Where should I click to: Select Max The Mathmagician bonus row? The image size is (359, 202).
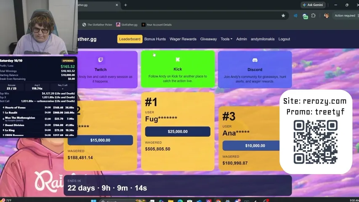click(x=38, y=119)
